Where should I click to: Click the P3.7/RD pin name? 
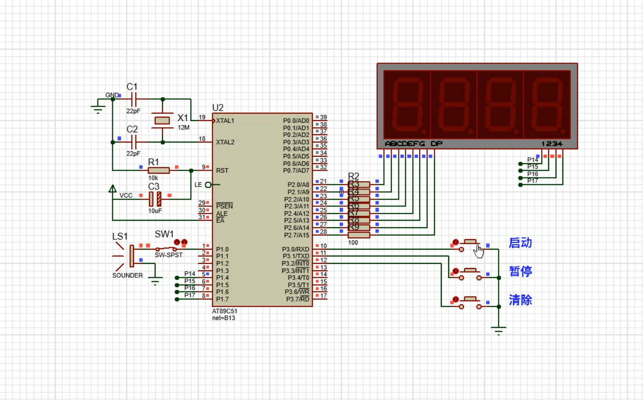click(298, 299)
